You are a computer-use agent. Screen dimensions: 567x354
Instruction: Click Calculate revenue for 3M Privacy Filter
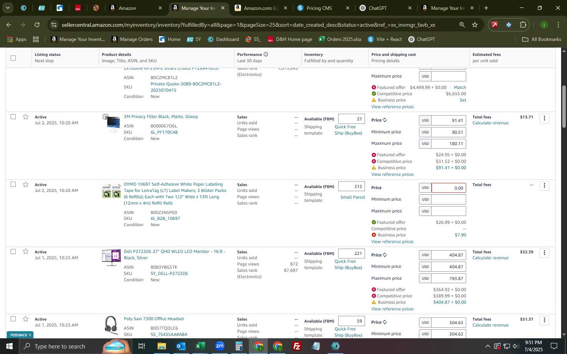click(490, 123)
